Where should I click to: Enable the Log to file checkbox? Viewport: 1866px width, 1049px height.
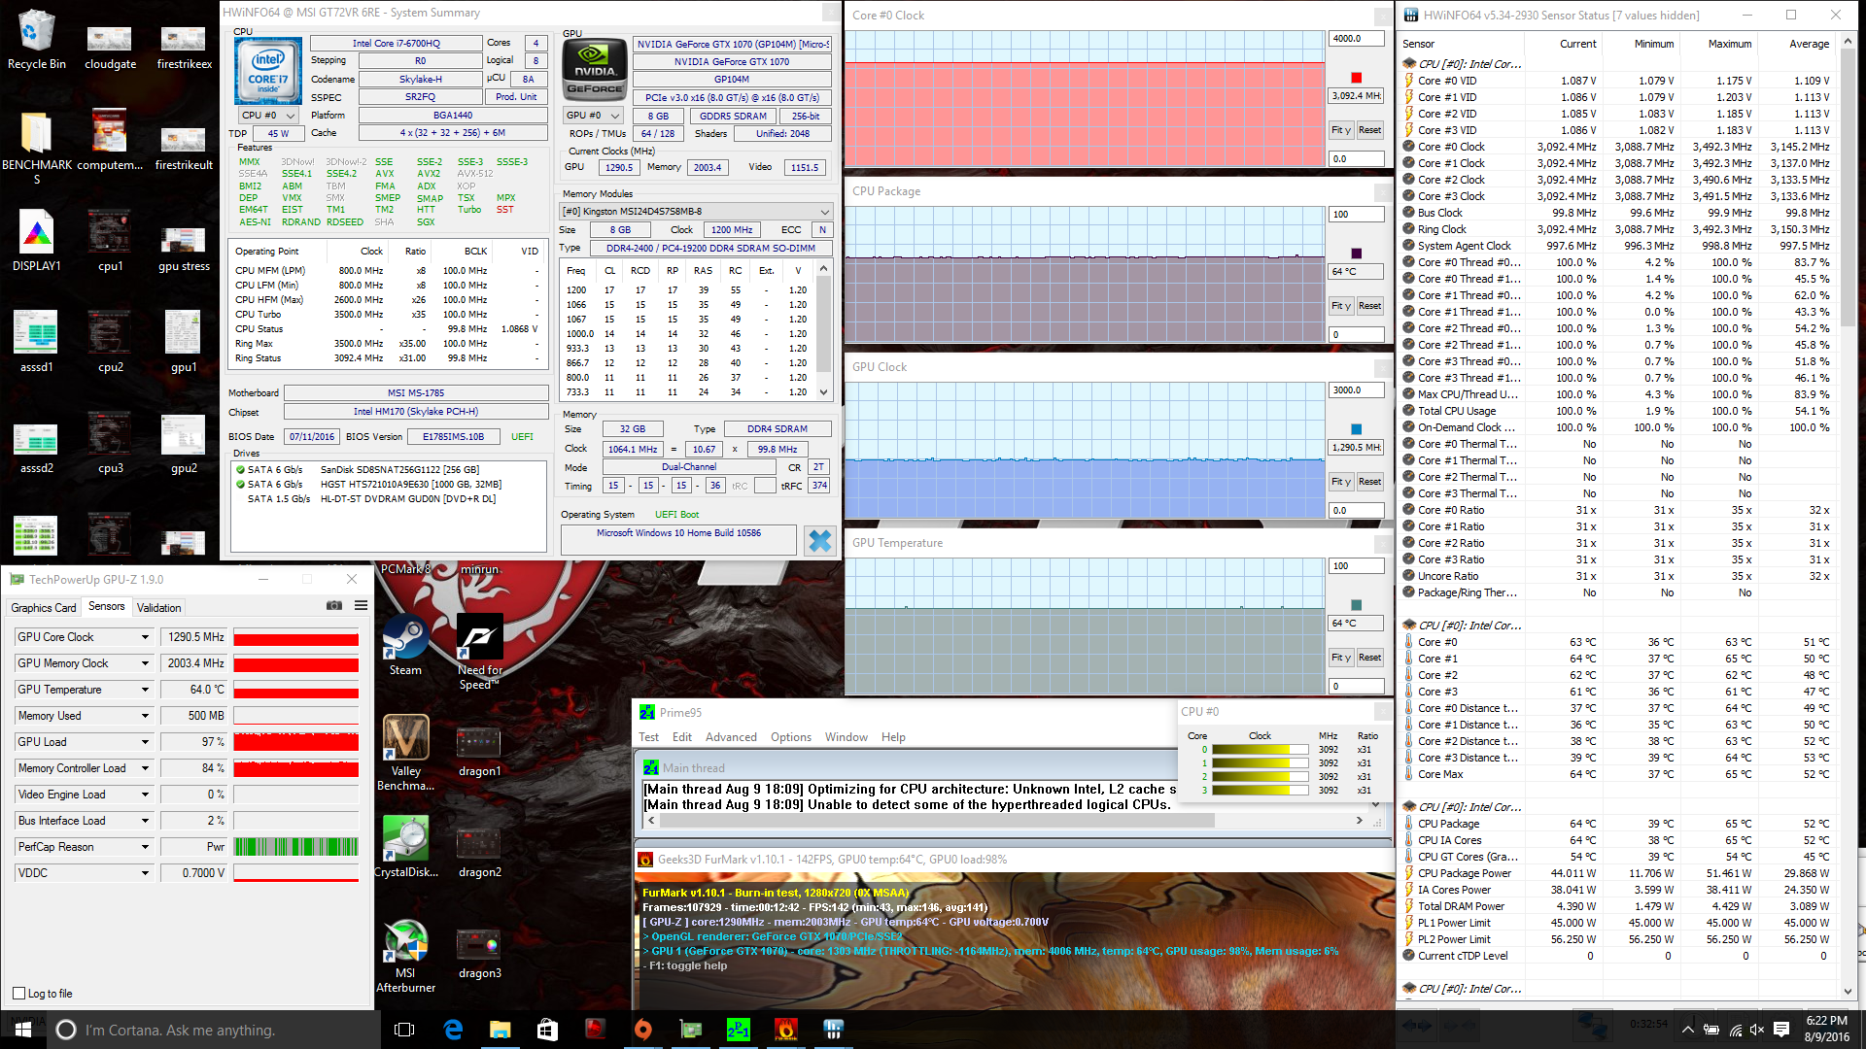pyautogui.click(x=19, y=993)
